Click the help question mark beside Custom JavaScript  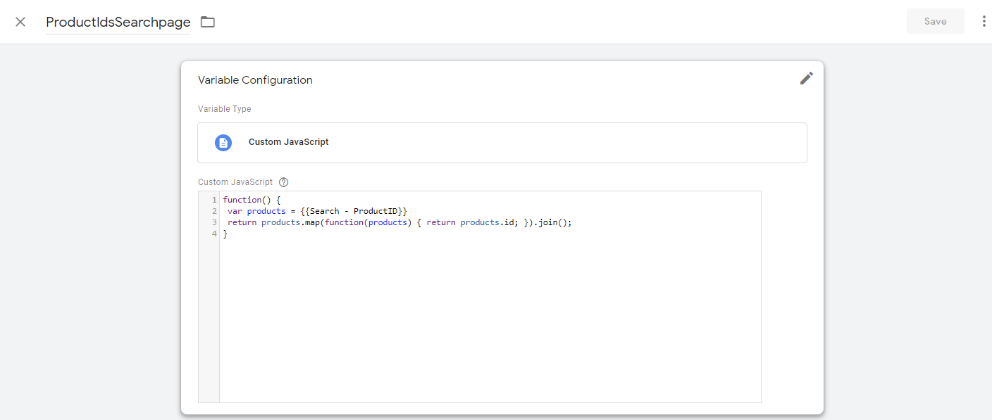284,182
